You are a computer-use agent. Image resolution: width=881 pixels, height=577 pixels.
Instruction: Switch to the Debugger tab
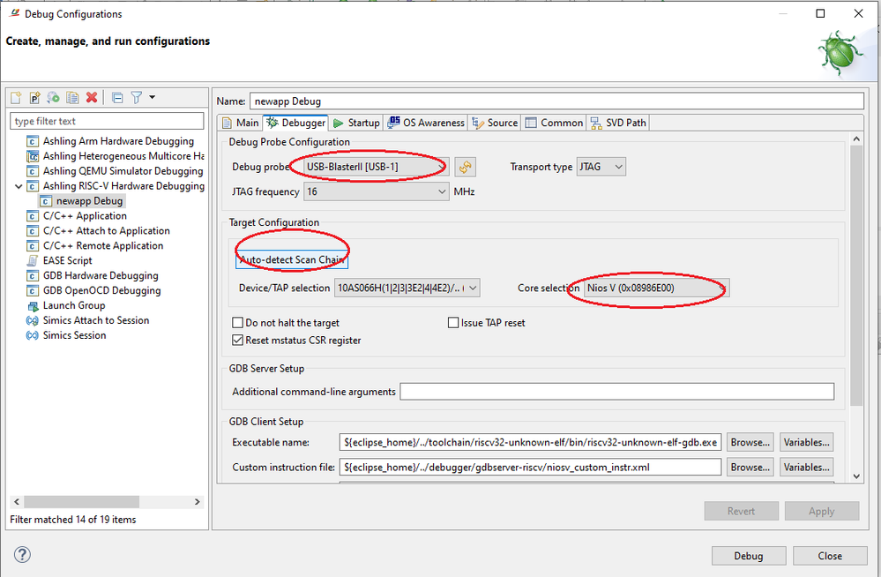pyautogui.click(x=296, y=123)
